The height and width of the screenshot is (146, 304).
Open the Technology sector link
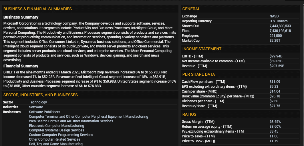pyautogui.click(x=38, y=102)
